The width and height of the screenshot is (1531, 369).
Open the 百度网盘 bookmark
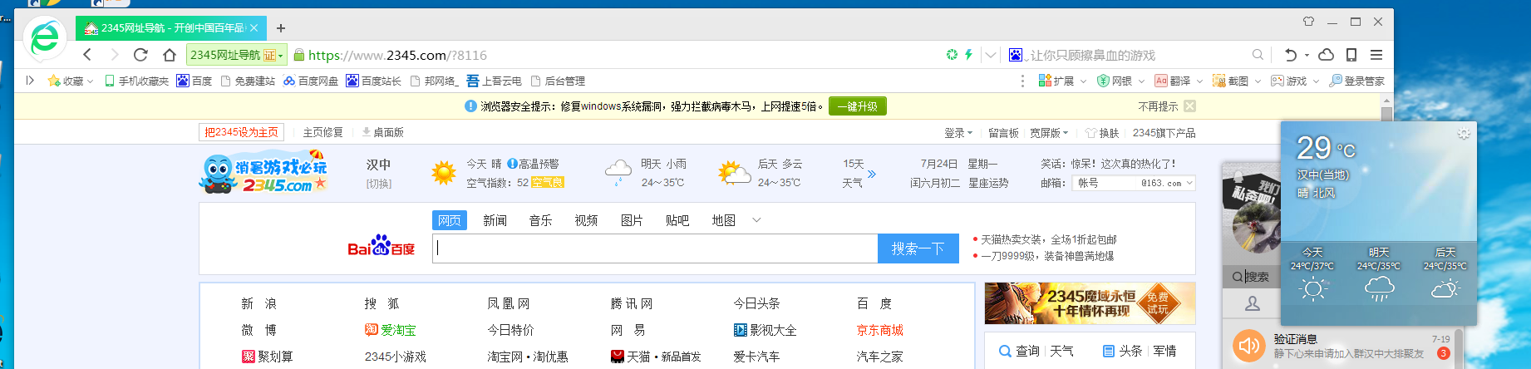pos(311,81)
